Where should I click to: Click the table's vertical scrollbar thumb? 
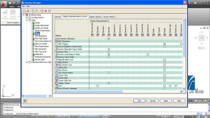(184, 39)
